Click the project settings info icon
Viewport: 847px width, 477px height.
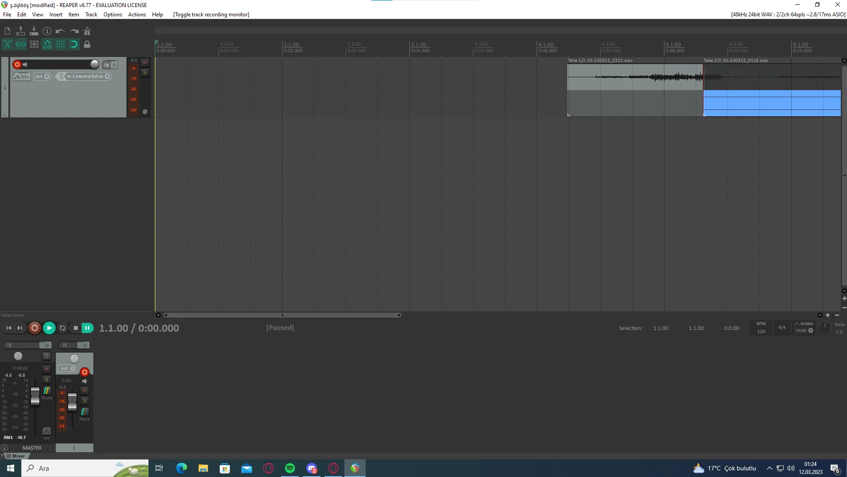(47, 31)
